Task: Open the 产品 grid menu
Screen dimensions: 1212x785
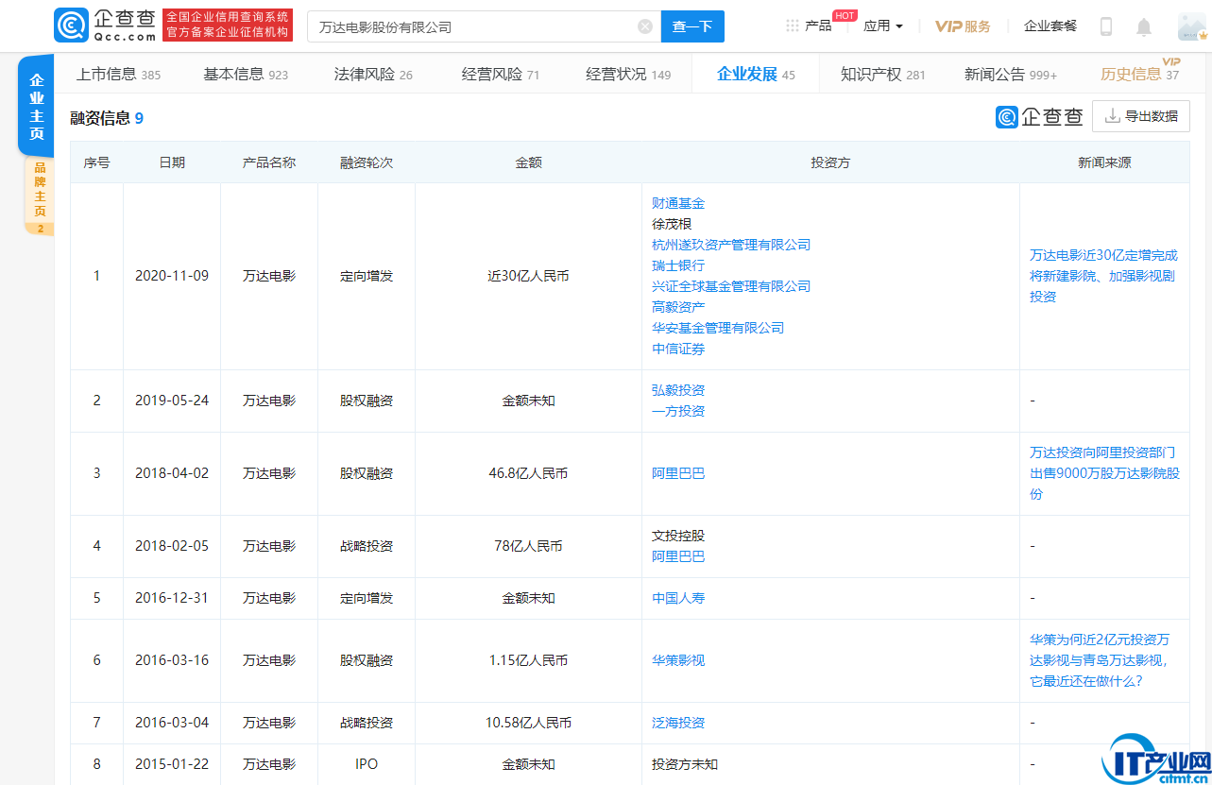Action: [x=809, y=26]
